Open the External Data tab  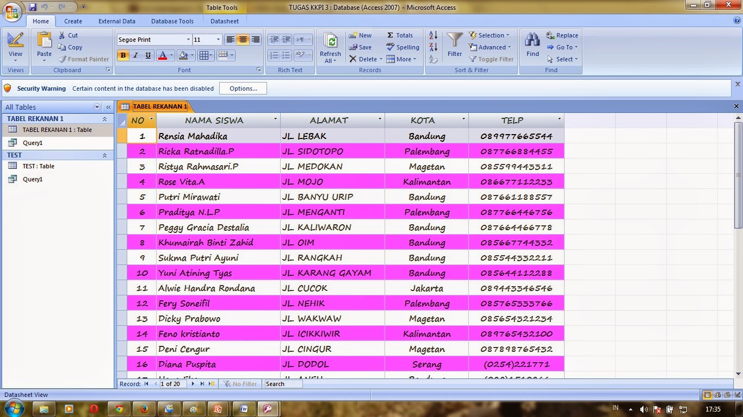117,21
